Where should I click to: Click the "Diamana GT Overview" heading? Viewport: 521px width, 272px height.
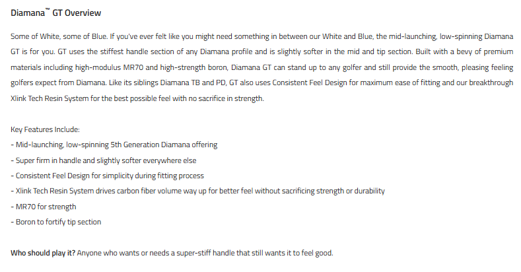pos(56,13)
